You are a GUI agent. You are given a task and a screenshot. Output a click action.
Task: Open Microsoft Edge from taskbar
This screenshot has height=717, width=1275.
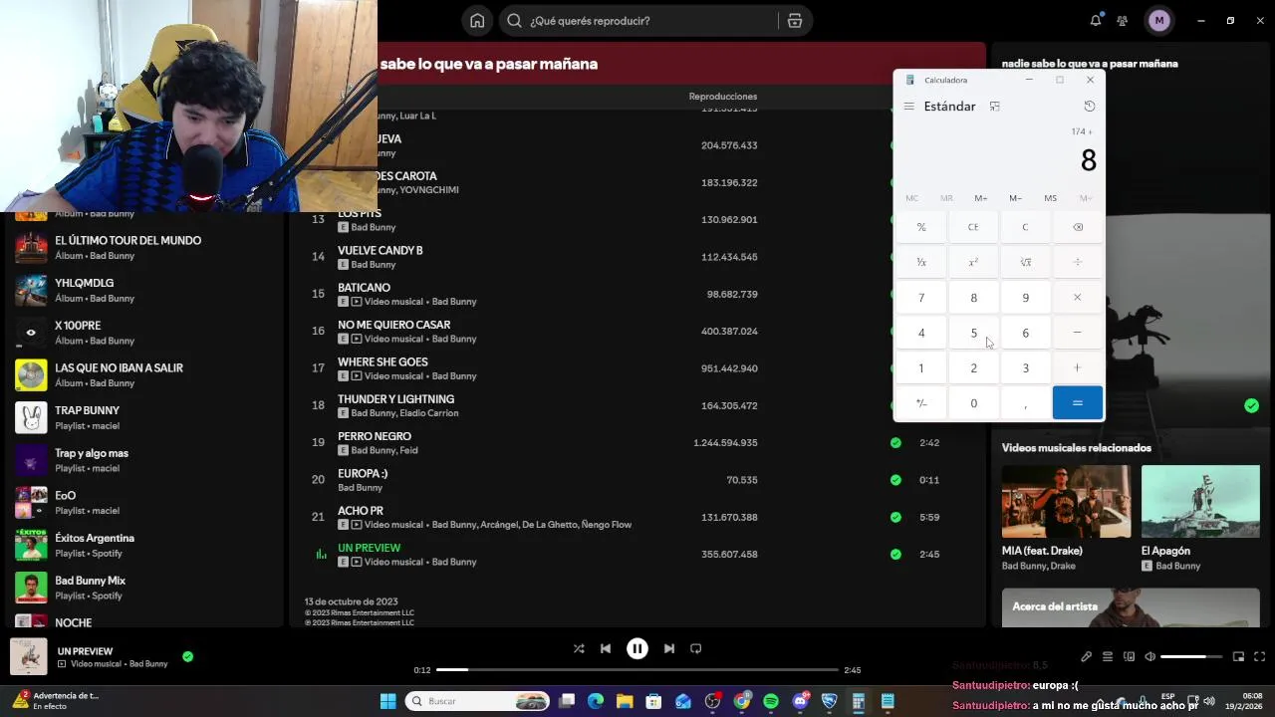[596, 701]
